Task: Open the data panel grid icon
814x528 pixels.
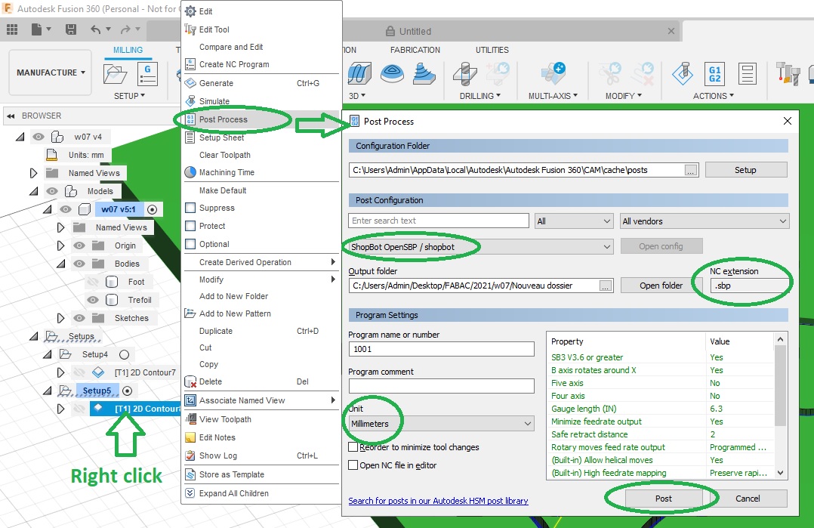Action: [x=12, y=29]
